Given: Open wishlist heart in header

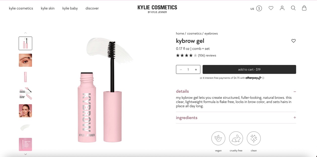Looking at the screenshot, I should click(x=271, y=8).
